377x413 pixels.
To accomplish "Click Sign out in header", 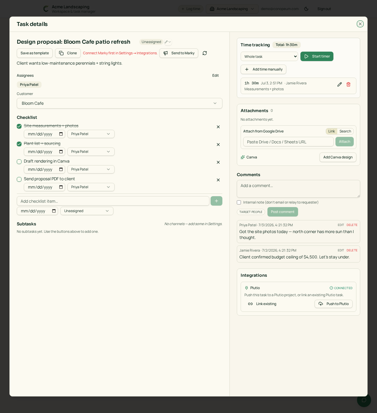I will pyautogui.click(x=324, y=9).
